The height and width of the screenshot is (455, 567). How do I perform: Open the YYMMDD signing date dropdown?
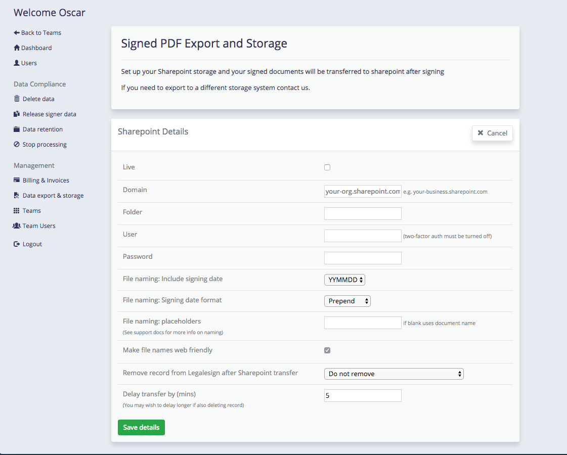tap(344, 280)
